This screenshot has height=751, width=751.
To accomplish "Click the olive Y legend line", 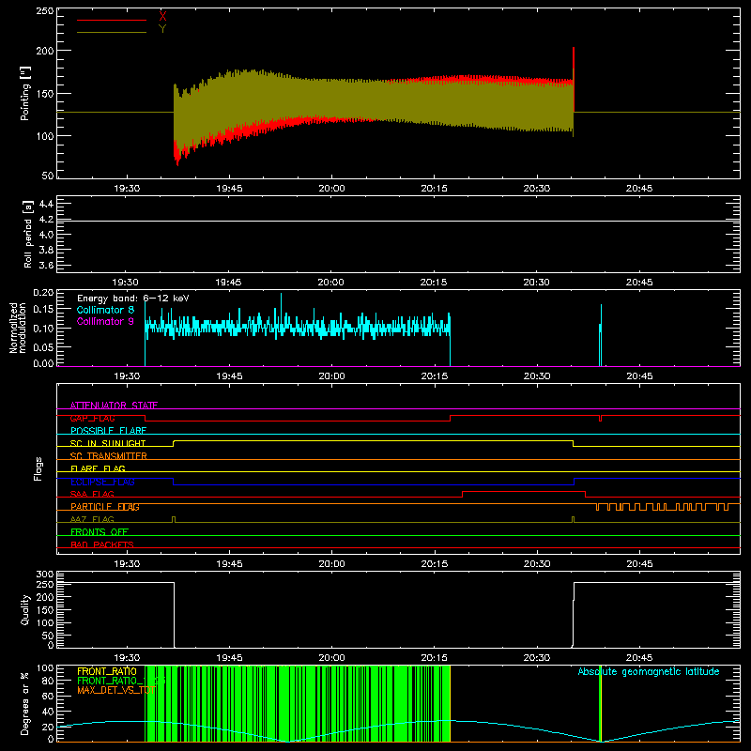I will tap(112, 32).
